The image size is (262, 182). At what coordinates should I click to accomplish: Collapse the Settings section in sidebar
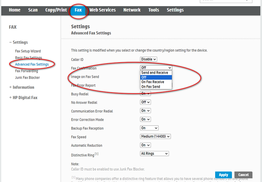tap(18, 42)
